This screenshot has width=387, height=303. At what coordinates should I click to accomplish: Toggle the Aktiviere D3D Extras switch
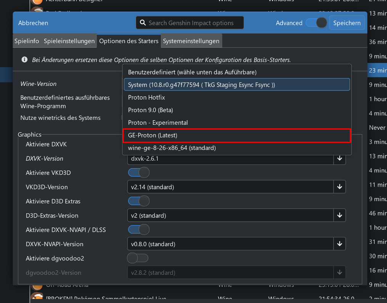[x=139, y=201]
